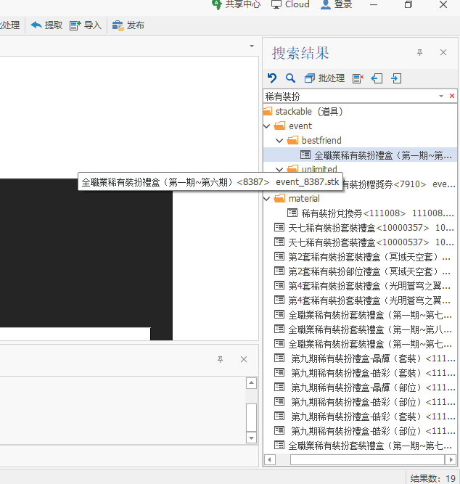
Task: Open the 共享中心 menu item
Action: pyautogui.click(x=236, y=4)
